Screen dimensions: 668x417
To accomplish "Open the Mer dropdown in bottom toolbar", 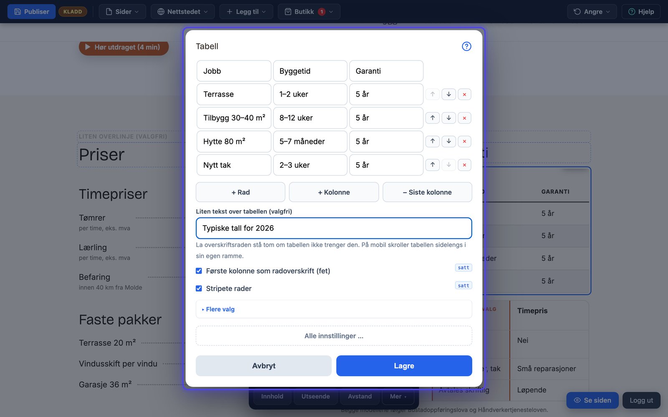I will click(398, 397).
